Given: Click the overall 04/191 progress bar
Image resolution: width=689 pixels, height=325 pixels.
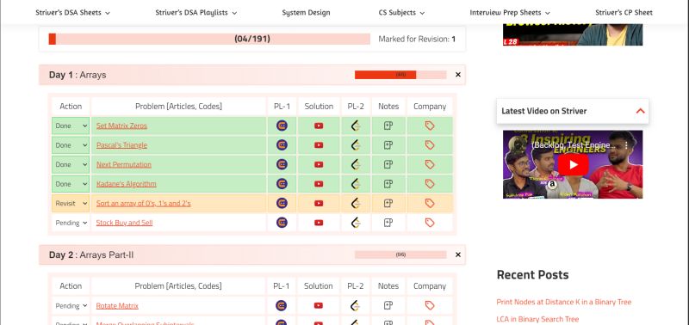Looking at the screenshot, I should tap(209, 39).
